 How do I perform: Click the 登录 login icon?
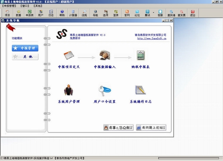click(116, 13)
